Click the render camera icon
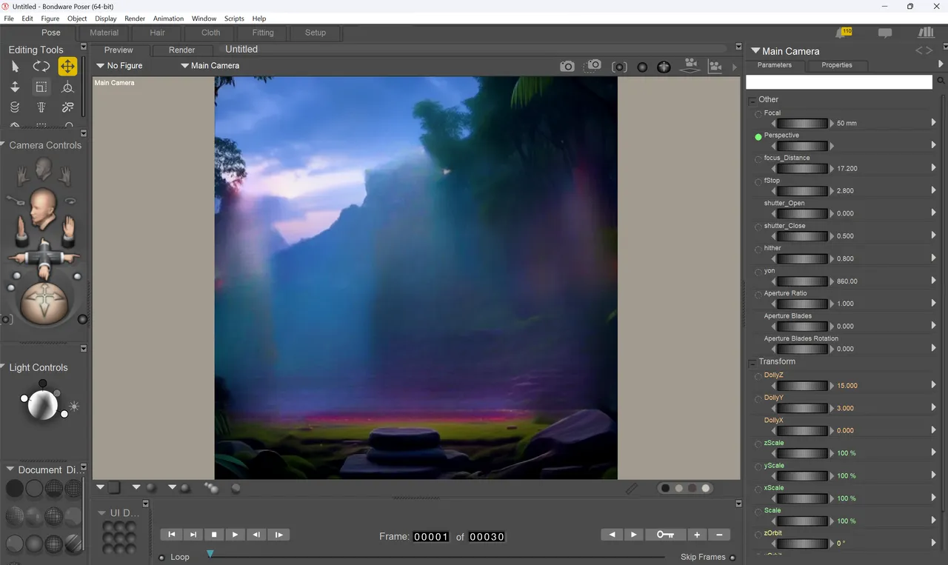Viewport: 948px width, 565px height. pos(567,66)
